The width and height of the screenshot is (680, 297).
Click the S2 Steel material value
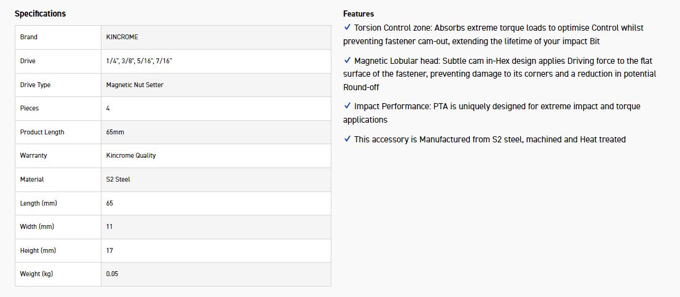118,179
